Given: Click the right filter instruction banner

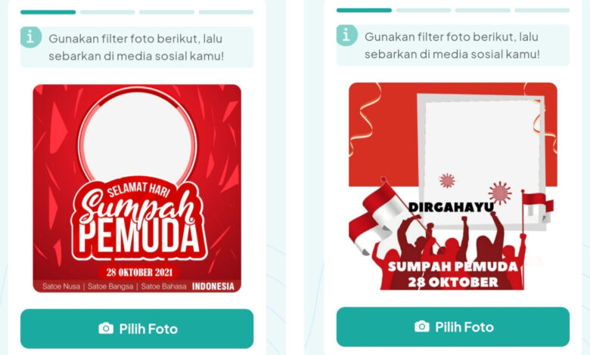Looking at the screenshot, I should pyautogui.click(x=453, y=45).
